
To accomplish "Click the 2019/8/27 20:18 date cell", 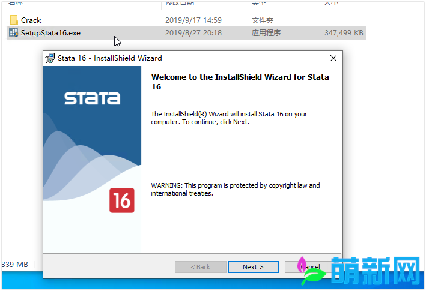I will coord(193,33).
